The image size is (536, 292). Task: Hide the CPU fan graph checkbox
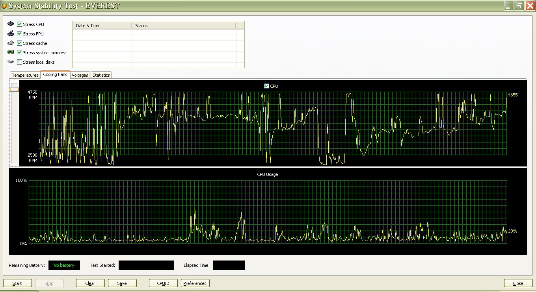pyautogui.click(x=266, y=86)
